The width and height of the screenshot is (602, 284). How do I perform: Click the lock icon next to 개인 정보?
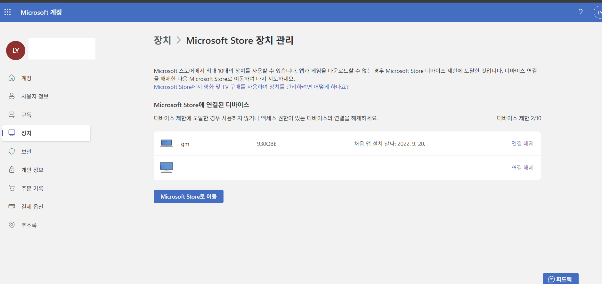coord(12,170)
